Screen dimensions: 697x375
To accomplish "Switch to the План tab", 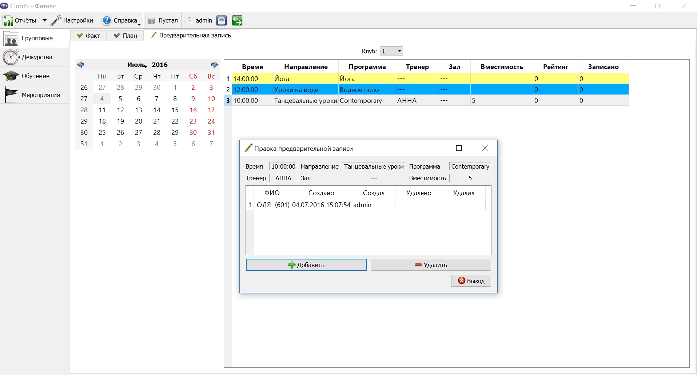I will point(126,36).
